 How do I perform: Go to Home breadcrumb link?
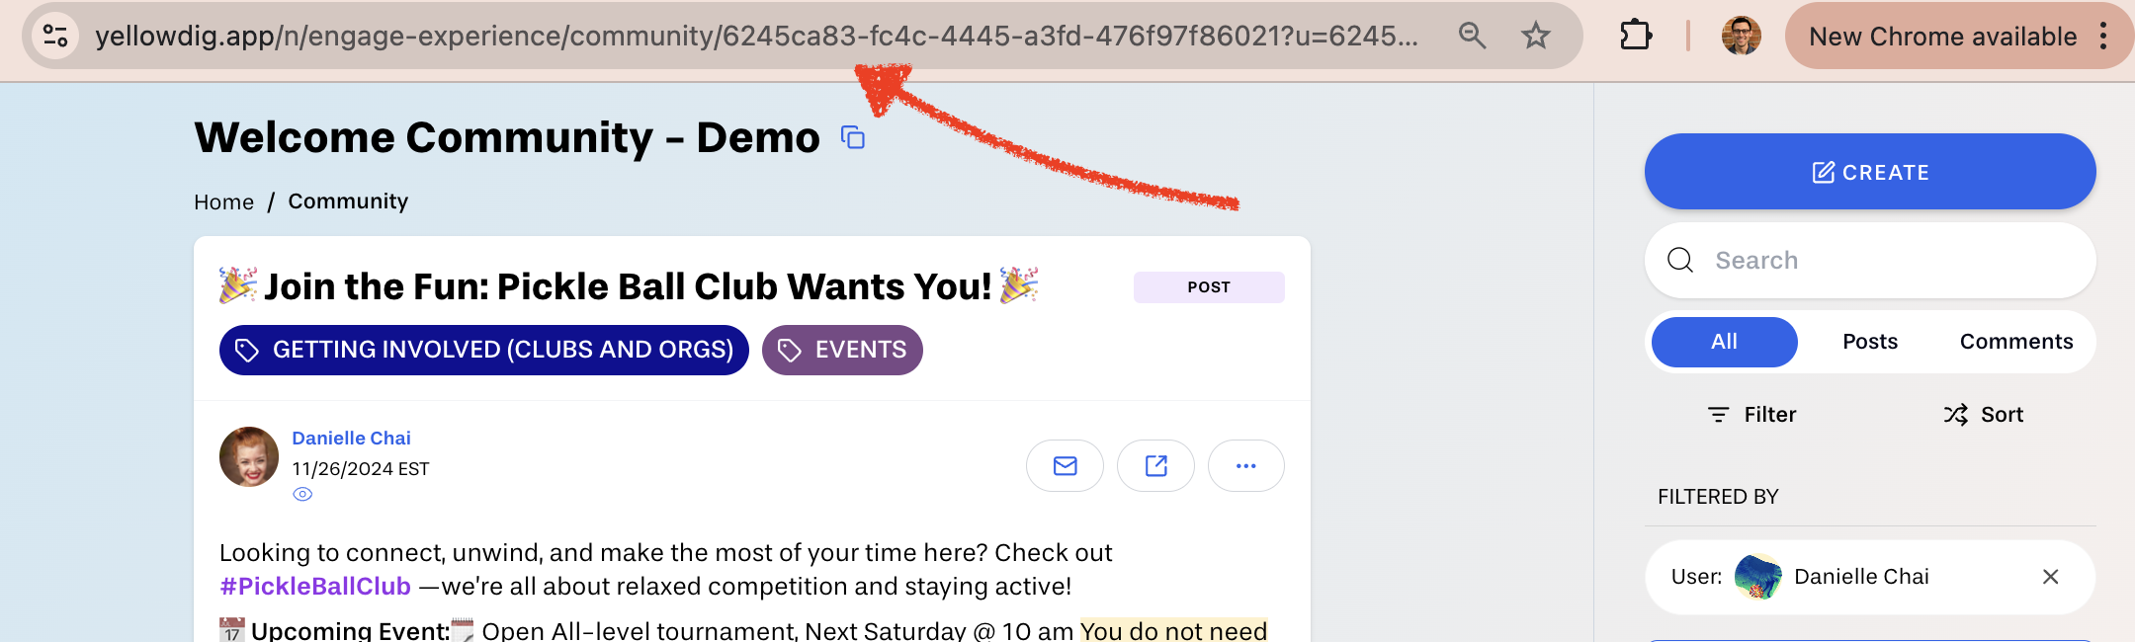223,202
